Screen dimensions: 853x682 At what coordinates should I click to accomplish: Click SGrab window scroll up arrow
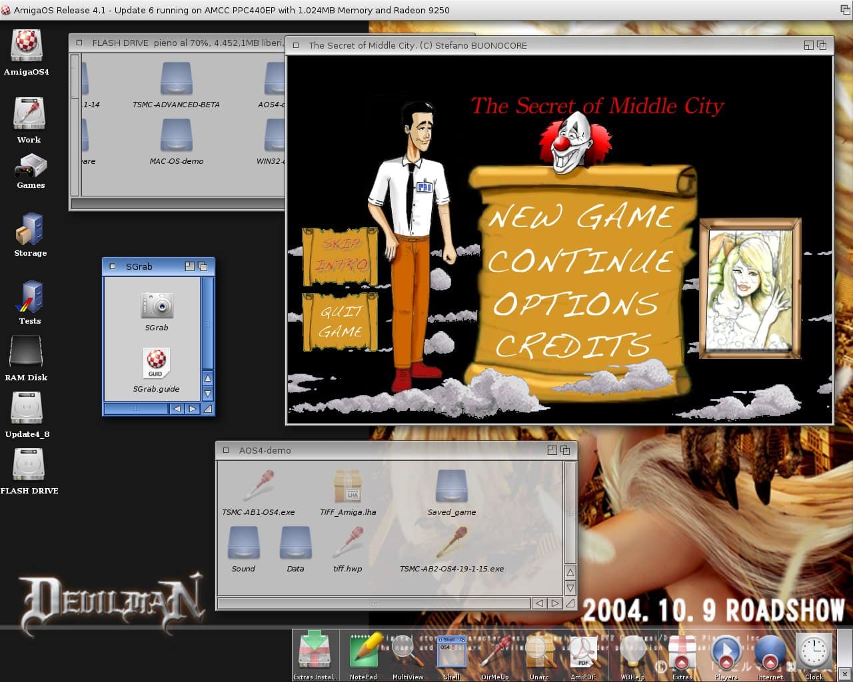click(x=208, y=378)
